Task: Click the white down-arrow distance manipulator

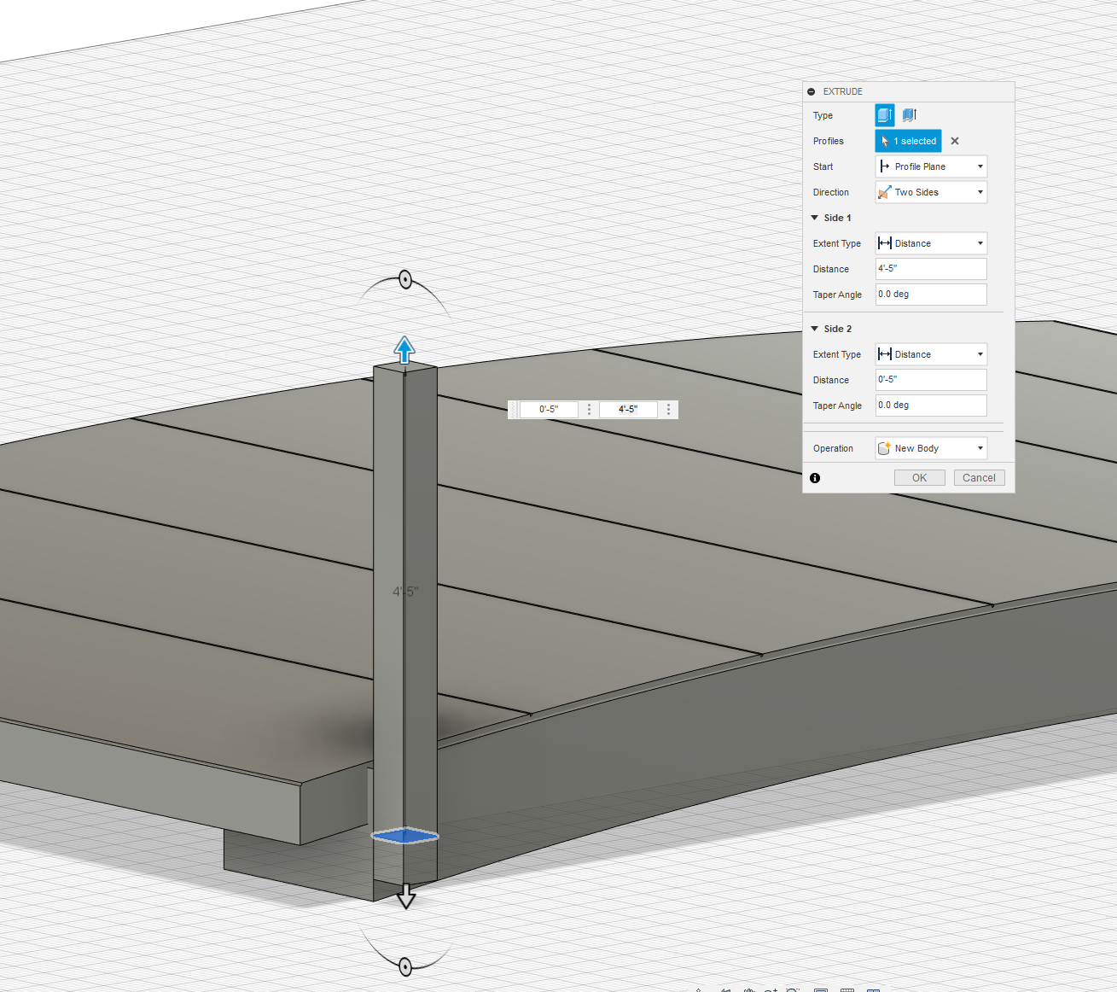Action: point(406,896)
